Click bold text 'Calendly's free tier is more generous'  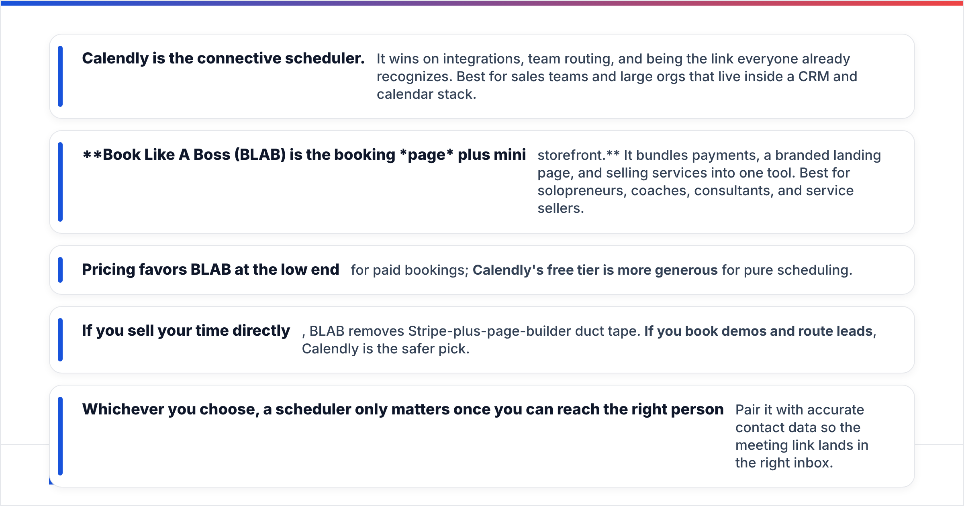595,270
